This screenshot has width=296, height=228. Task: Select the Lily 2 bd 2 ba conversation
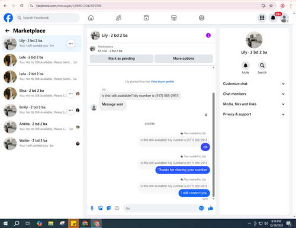pyautogui.click(x=41, y=44)
